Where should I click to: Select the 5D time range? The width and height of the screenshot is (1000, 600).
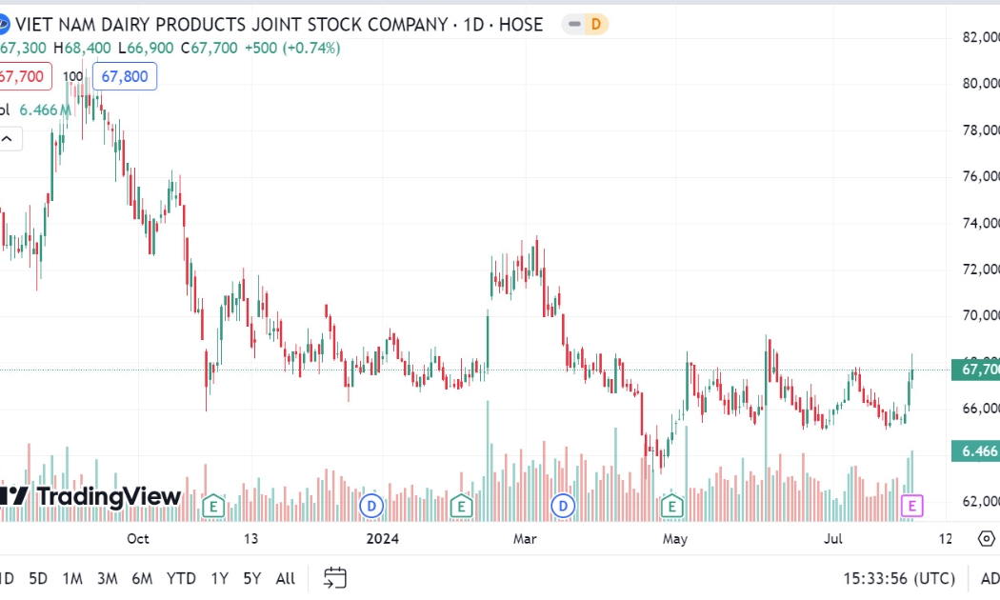38,578
